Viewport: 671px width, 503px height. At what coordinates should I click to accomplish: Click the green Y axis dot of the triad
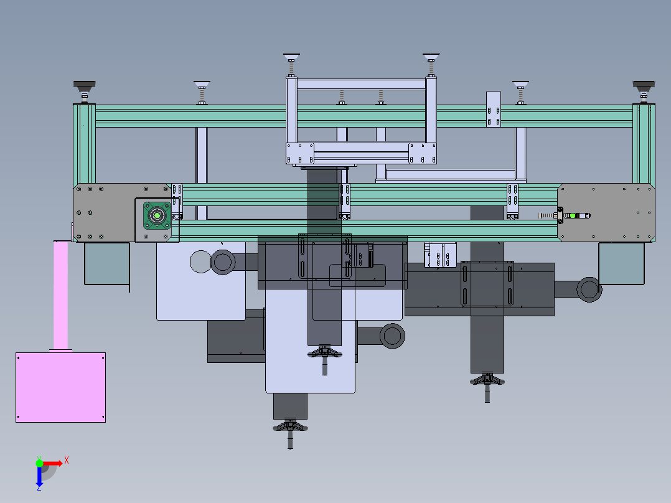click(39, 463)
